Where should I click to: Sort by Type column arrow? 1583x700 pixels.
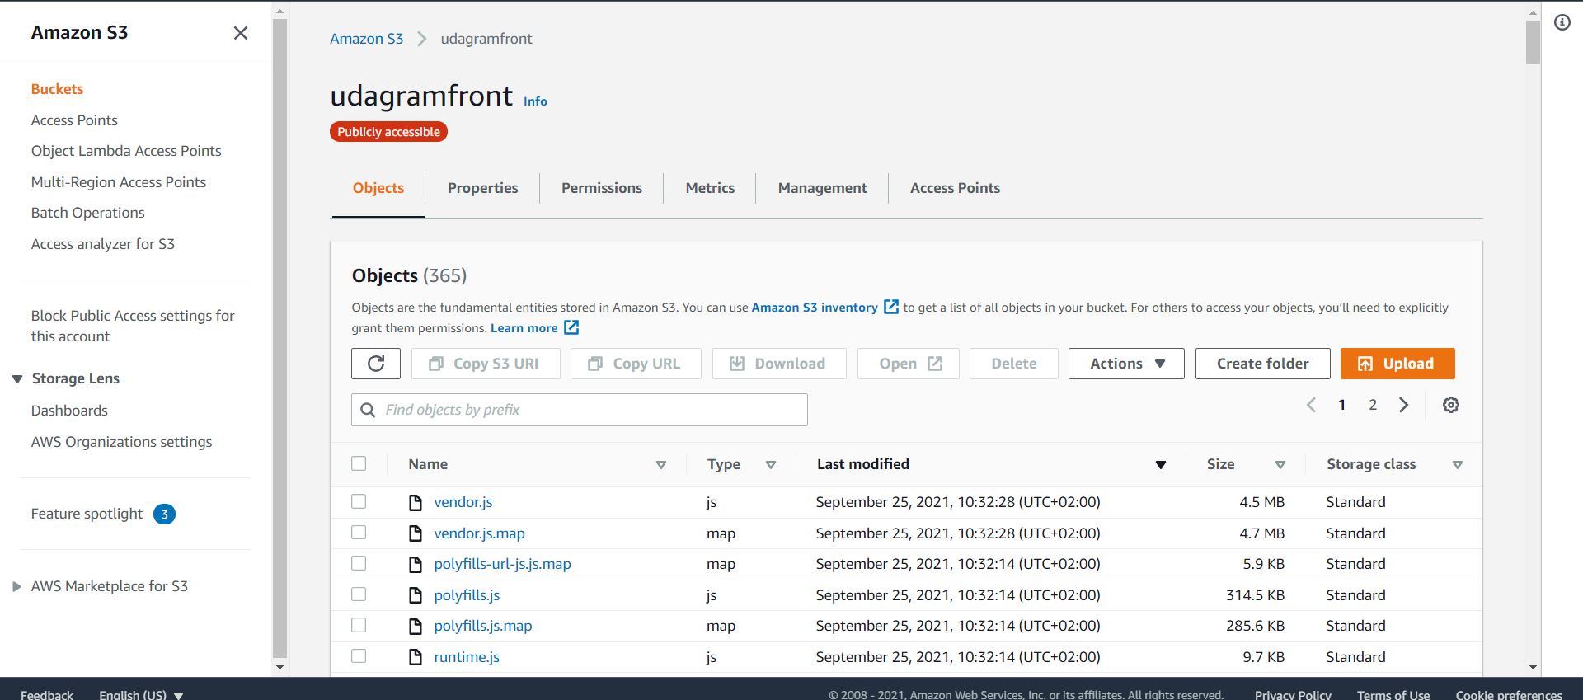(771, 465)
